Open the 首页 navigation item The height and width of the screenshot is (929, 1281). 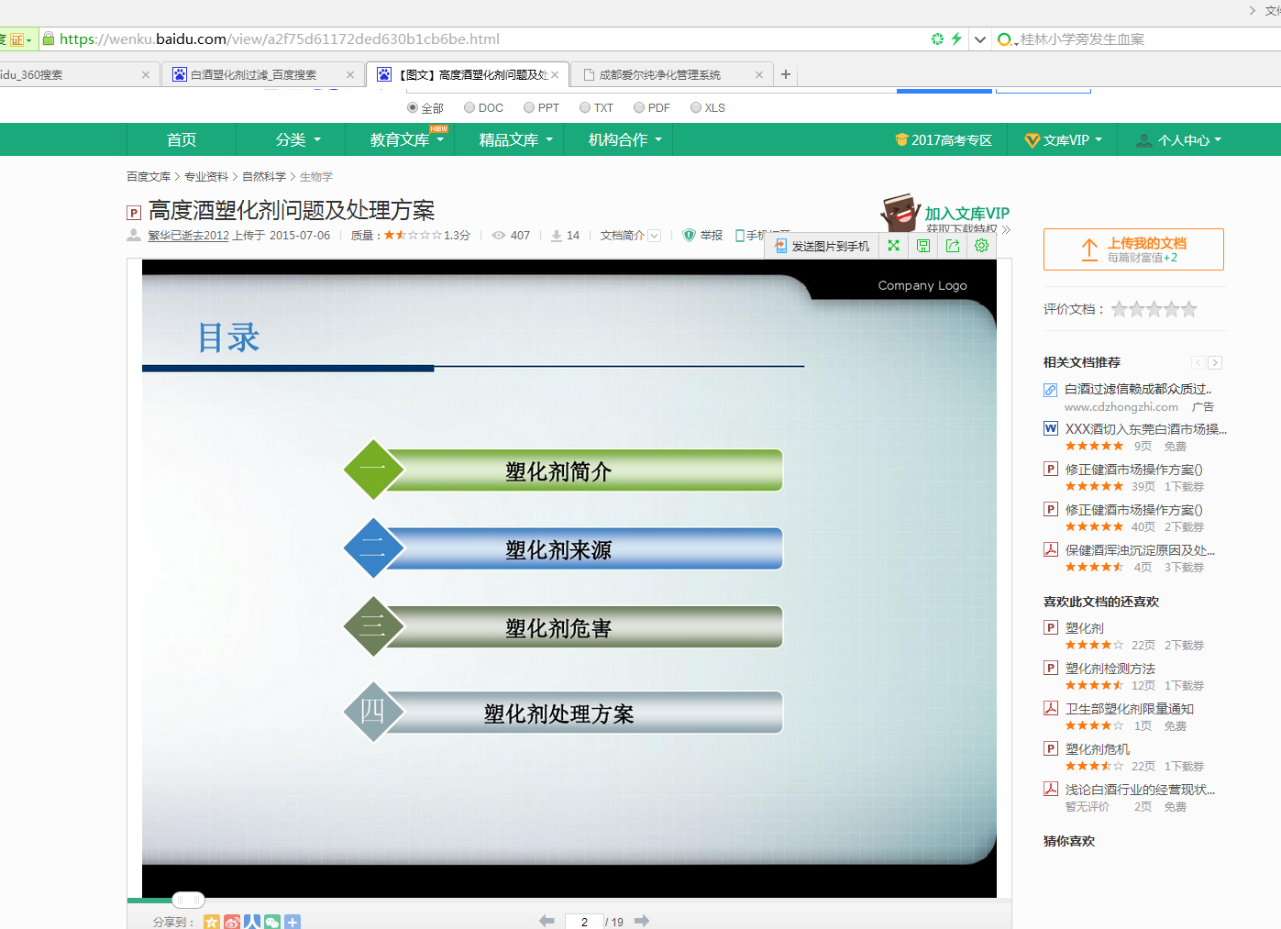point(182,140)
